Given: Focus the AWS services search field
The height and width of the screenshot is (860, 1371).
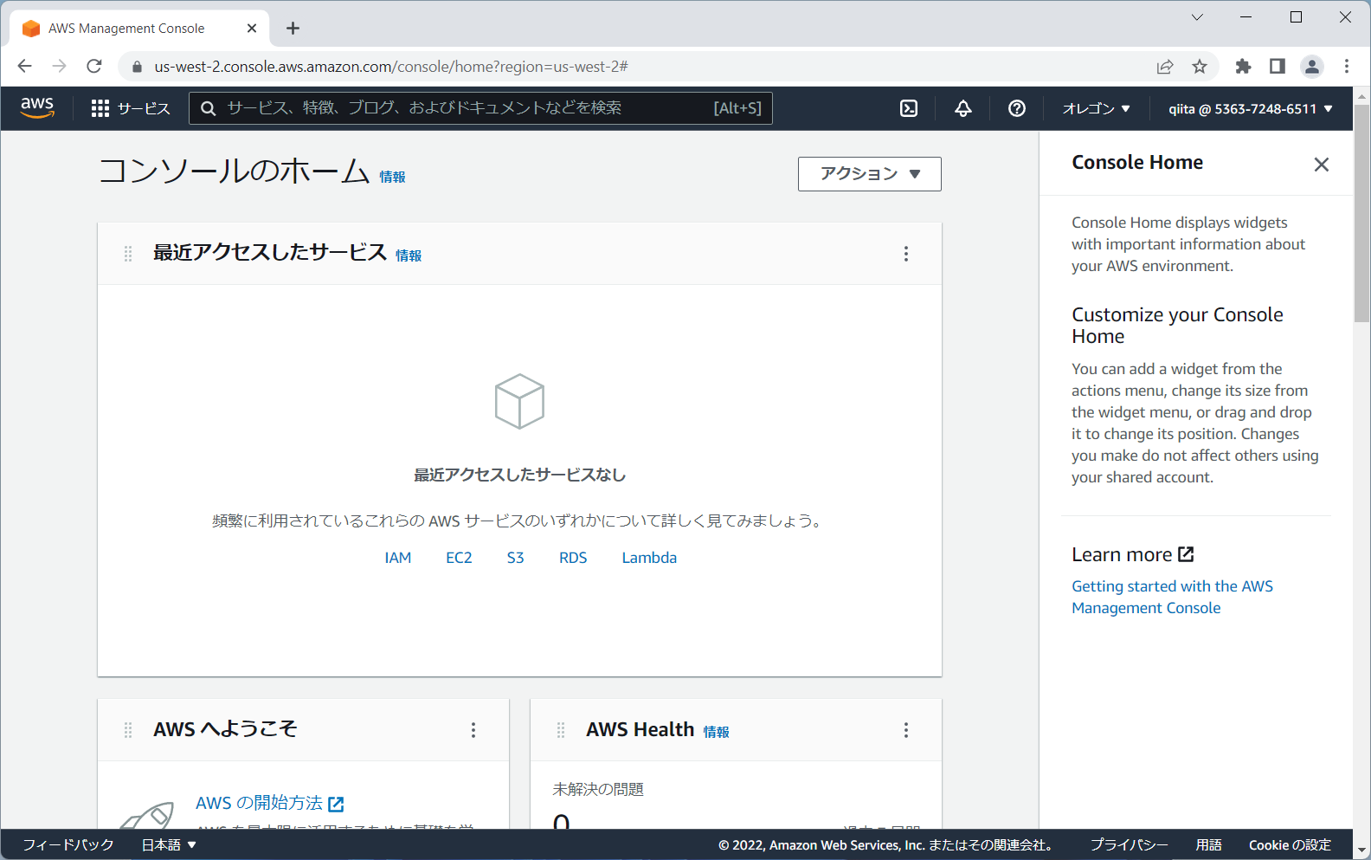Looking at the screenshot, I should click(467, 108).
